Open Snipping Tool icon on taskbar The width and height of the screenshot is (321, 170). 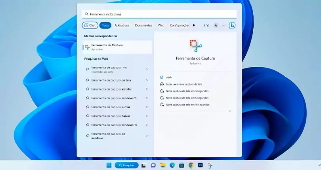click(x=210, y=165)
